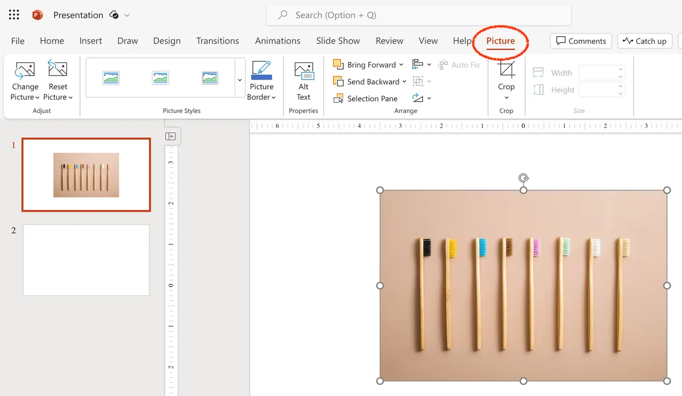The width and height of the screenshot is (682, 396).
Task: Switch to the Home tab
Action: coord(52,41)
